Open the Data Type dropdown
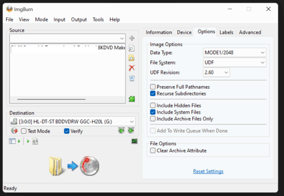Viewport: 284px width, 196px height. 234,52
